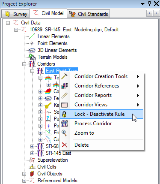Select the Civil Cells tree item

tap(47, 167)
